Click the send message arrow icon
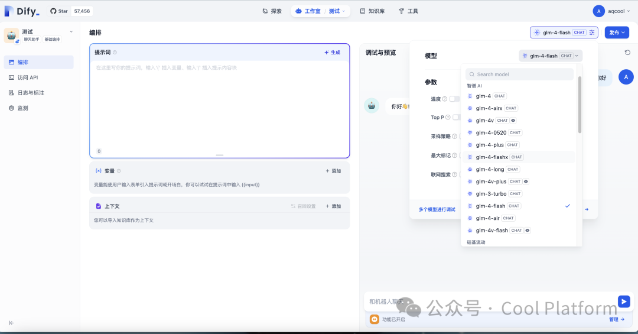The height and width of the screenshot is (334, 638). (x=624, y=301)
